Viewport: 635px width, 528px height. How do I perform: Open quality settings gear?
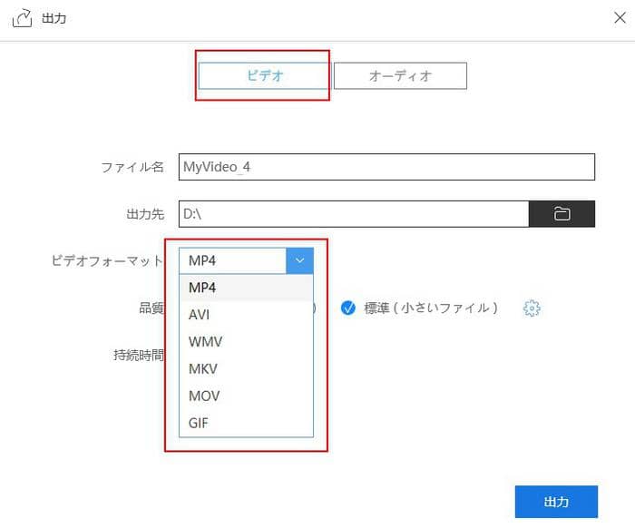click(532, 308)
